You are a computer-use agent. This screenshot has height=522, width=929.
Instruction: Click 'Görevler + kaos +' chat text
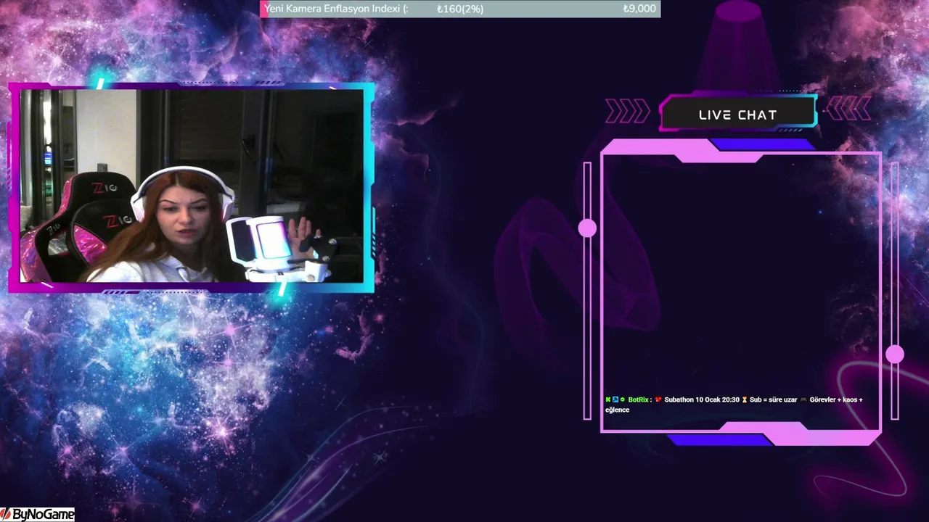836,399
